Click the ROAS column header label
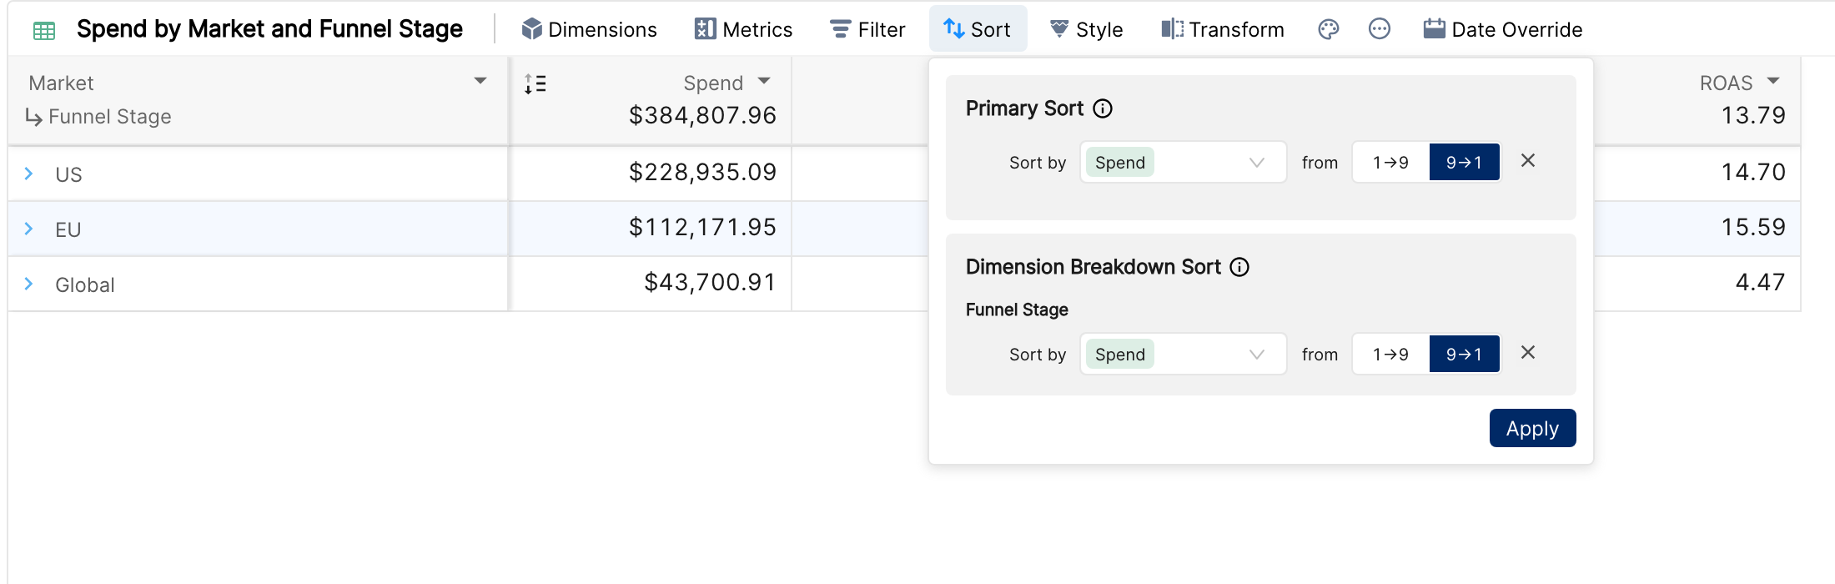This screenshot has height=584, width=1835. (1726, 83)
